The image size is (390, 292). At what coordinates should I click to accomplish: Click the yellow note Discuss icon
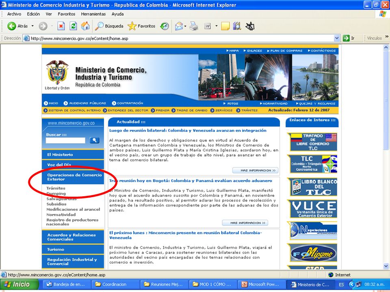click(x=225, y=26)
